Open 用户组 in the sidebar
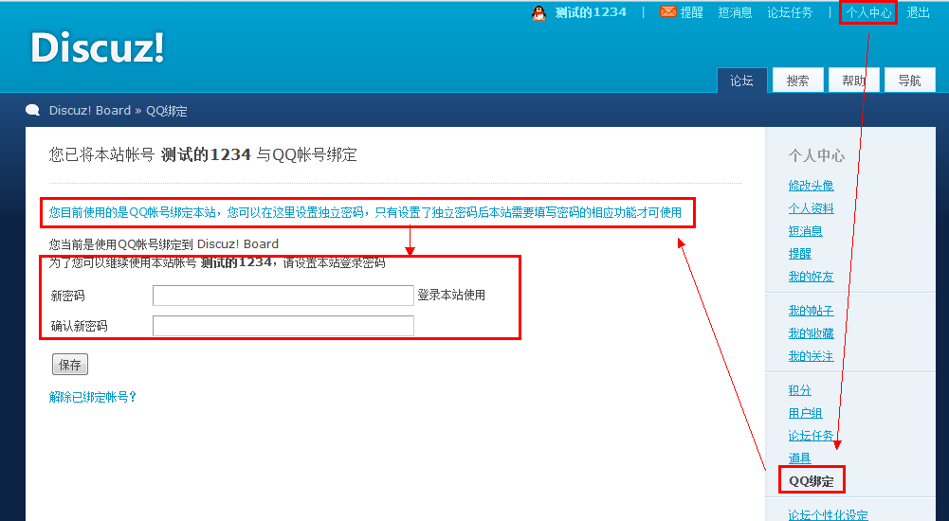This screenshot has width=949, height=521. point(805,413)
